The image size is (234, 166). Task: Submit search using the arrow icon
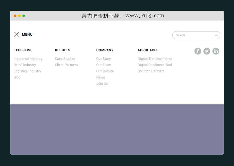[216, 35]
